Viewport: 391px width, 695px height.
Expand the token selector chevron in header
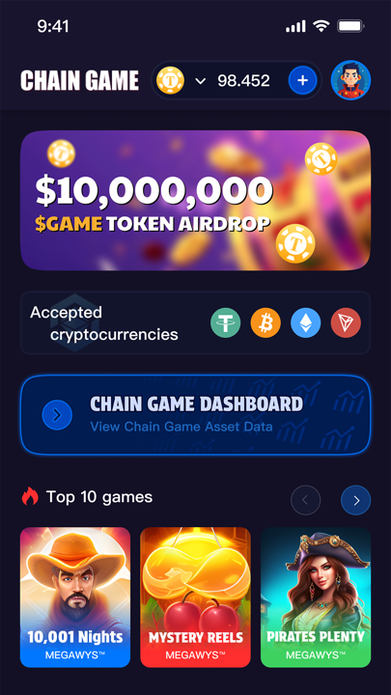click(x=201, y=81)
